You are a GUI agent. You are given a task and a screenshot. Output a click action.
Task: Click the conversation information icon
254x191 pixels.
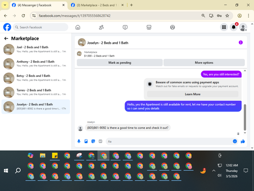click(x=241, y=42)
